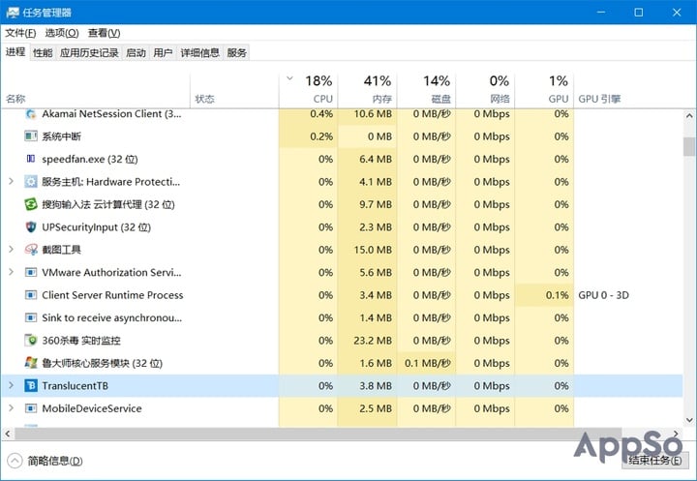Viewport: 697px width, 481px height.
Task: Click the TranslucentTB process icon
Action: pos(31,385)
